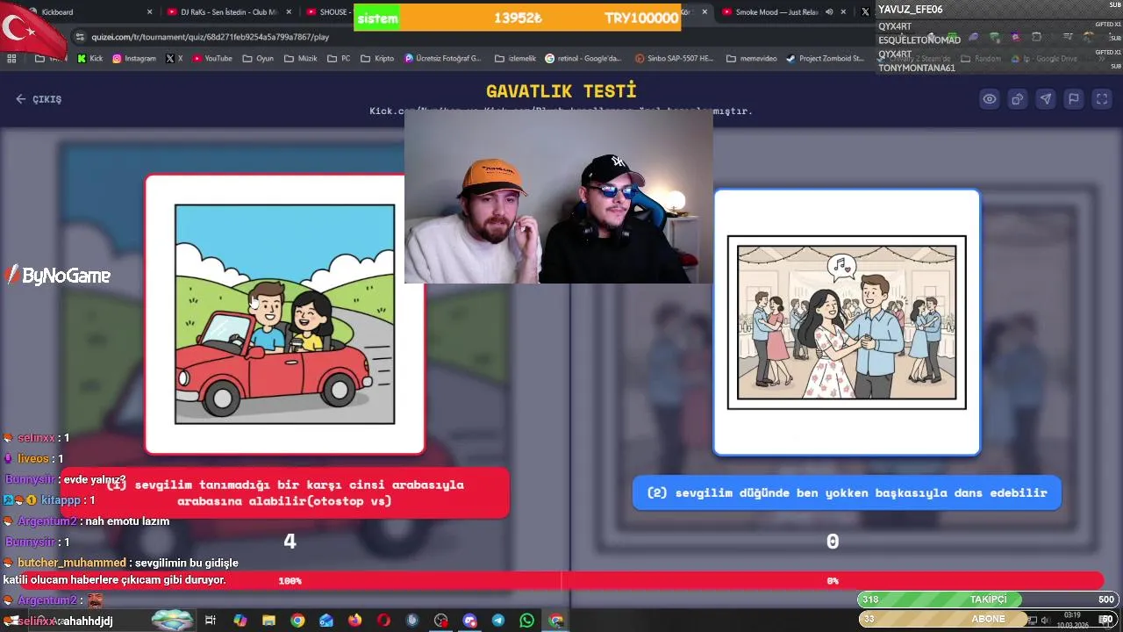The height and width of the screenshot is (632, 1123).
Task: Click the ABONE subscriber goal bar
Action: [989, 619]
